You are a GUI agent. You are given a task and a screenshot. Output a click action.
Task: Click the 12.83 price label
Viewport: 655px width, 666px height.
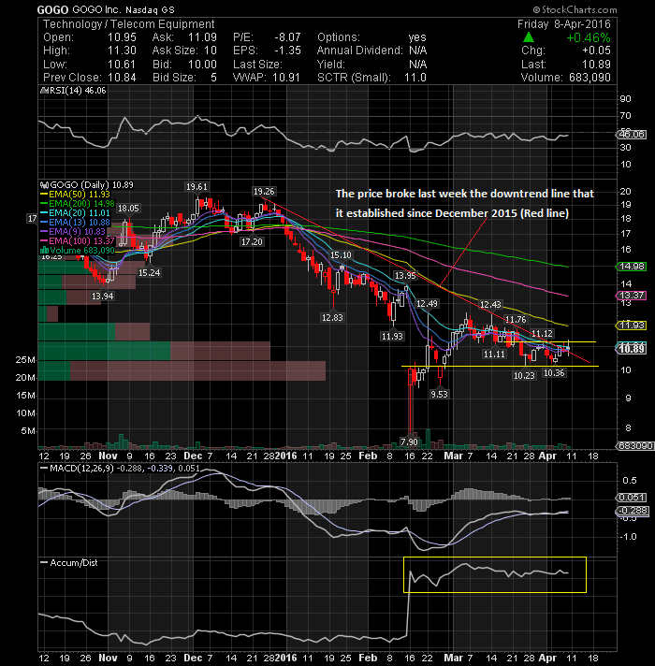pyautogui.click(x=332, y=317)
